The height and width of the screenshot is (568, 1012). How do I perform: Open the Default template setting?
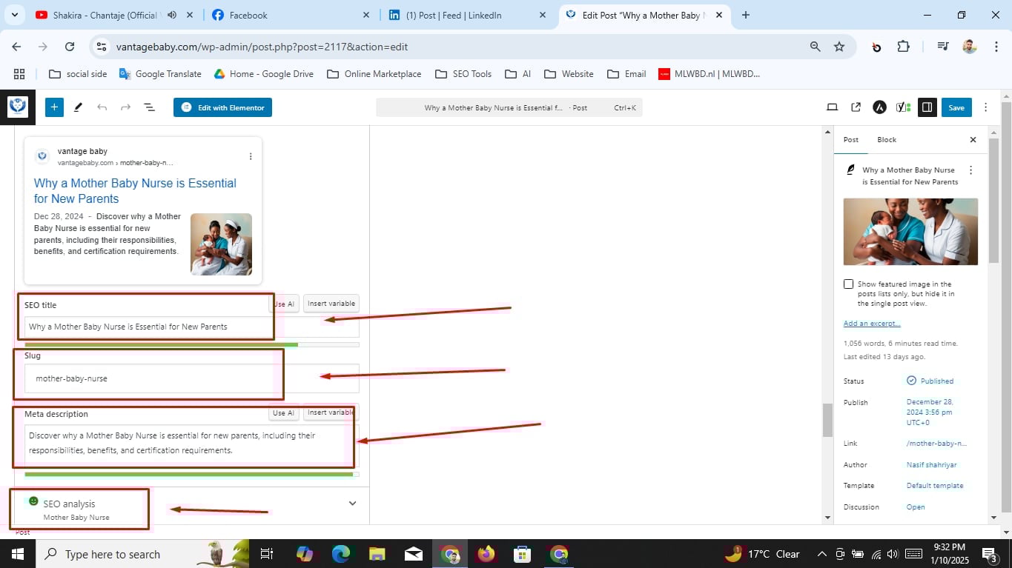[x=935, y=486]
